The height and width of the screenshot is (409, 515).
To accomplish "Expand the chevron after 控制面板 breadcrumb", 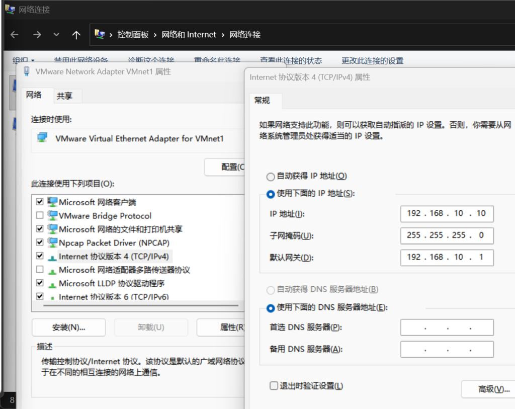I will (x=155, y=35).
